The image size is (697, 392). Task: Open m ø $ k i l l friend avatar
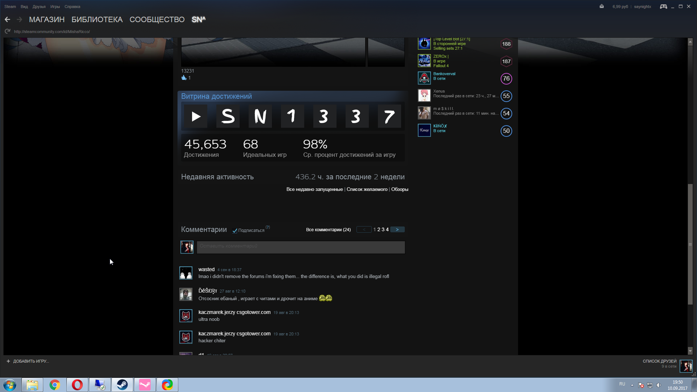(x=424, y=113)
